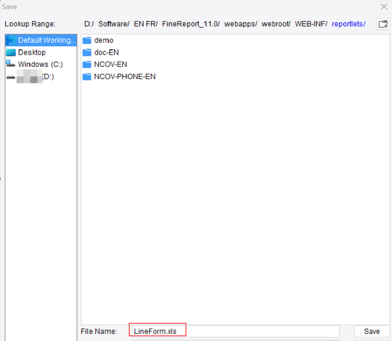Viewport: 392px width, 341px height.
Task: Select the Default Working directory entry
Action: 41,40
